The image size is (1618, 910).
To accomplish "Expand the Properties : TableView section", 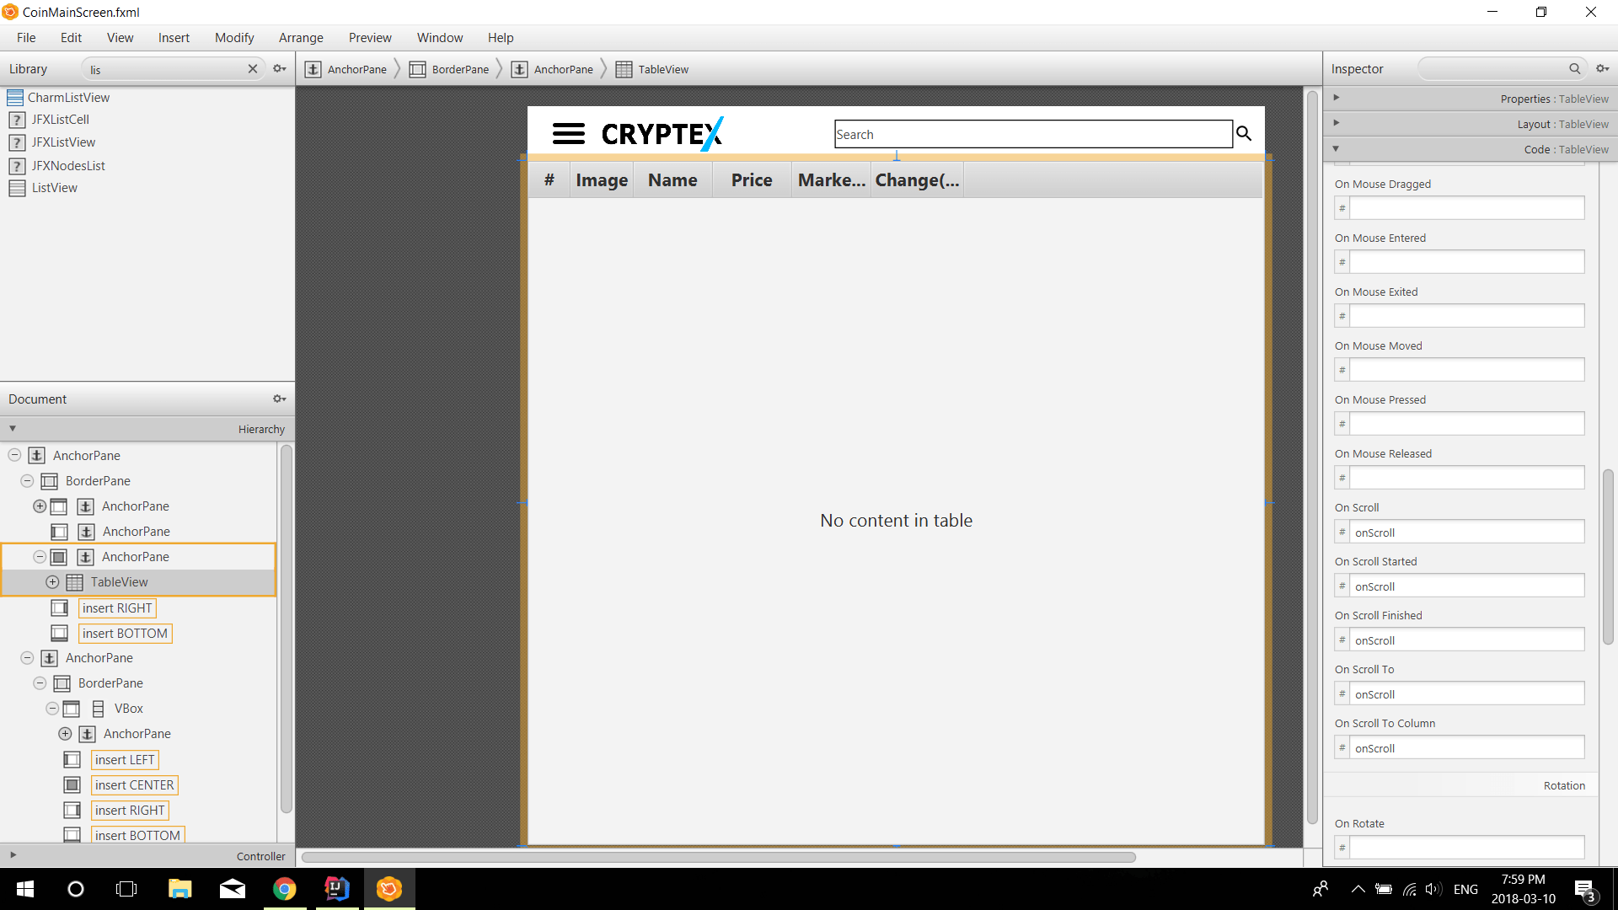I will coord(1337,97).
